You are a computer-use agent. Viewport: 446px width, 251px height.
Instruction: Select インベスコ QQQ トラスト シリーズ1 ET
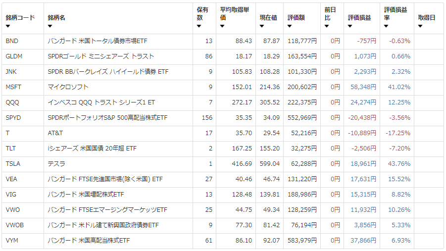tap(101, 102)
